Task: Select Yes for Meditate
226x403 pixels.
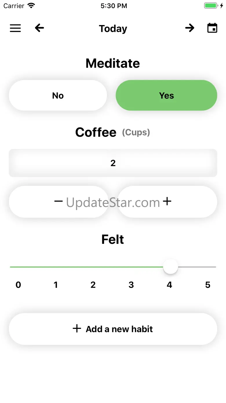Action: (166, 96)
